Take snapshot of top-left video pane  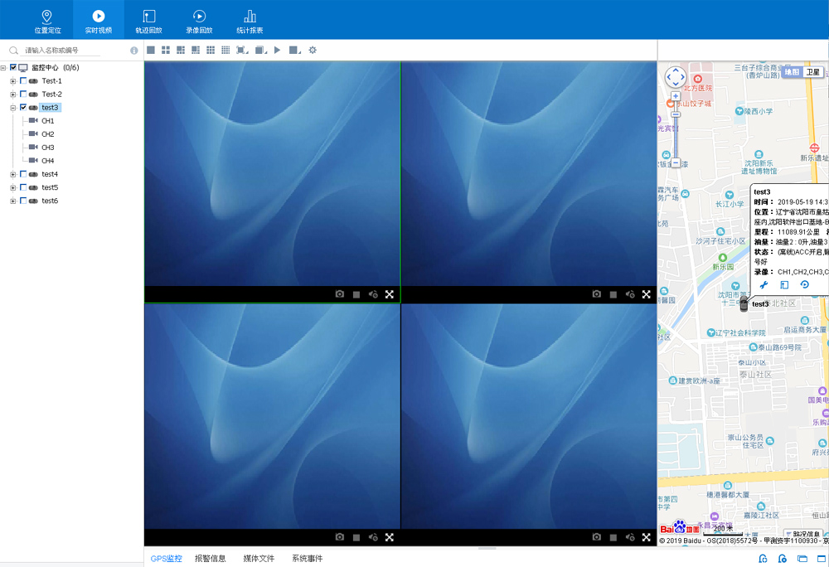pos(339,294)
